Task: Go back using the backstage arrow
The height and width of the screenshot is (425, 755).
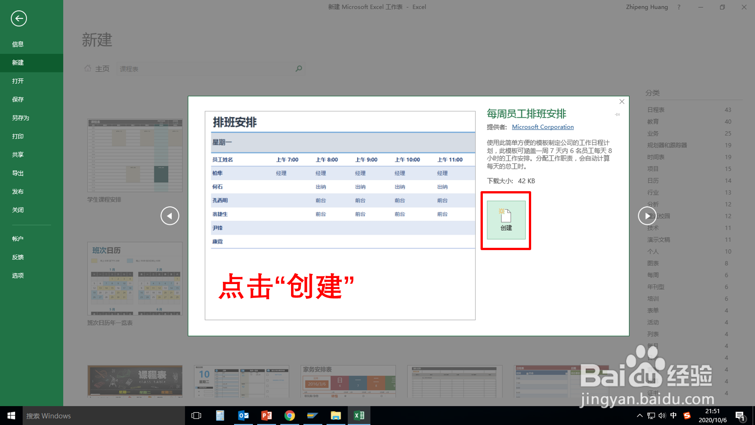Action: 18,18
